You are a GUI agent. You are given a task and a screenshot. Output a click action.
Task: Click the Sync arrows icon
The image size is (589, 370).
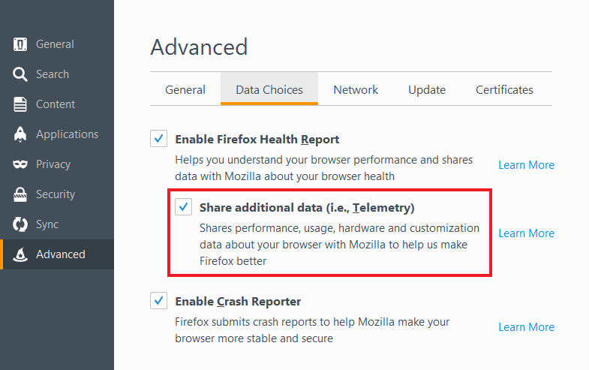(x=20, y=224)
